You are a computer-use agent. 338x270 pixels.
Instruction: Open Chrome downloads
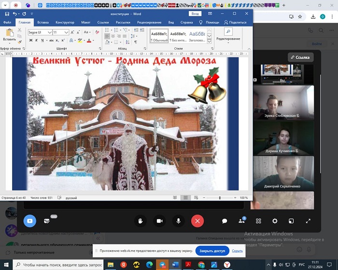click(x=313, y=16)
